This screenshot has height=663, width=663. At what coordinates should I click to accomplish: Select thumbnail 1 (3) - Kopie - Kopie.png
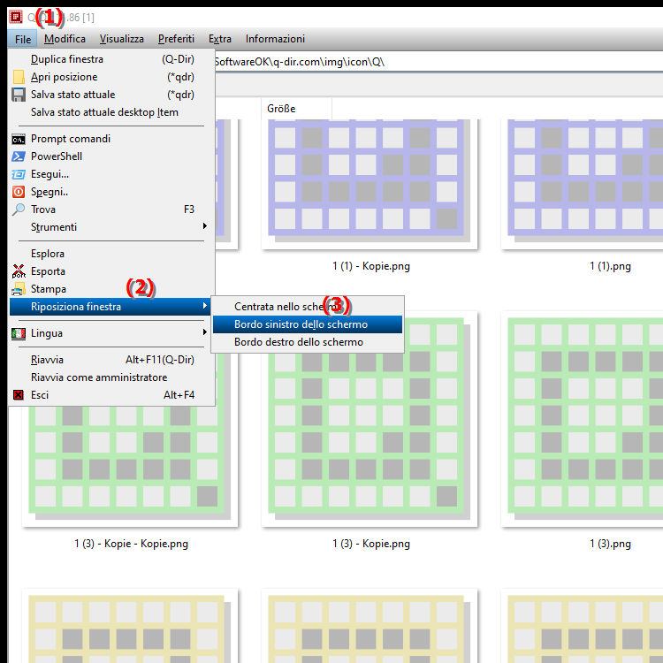130,465
